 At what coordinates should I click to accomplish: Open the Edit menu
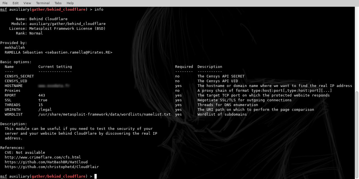(15, 3)
